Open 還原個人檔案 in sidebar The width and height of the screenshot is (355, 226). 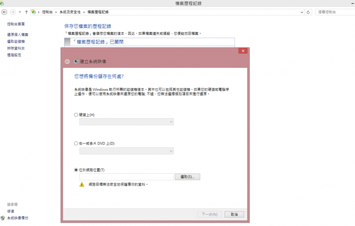click(x=18, y=35)
